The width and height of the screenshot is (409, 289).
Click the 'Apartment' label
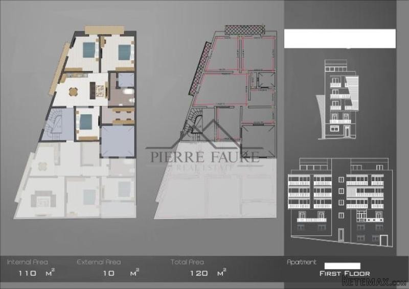(302, 262)
